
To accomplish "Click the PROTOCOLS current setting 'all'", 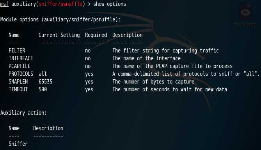I will [43, 74].
